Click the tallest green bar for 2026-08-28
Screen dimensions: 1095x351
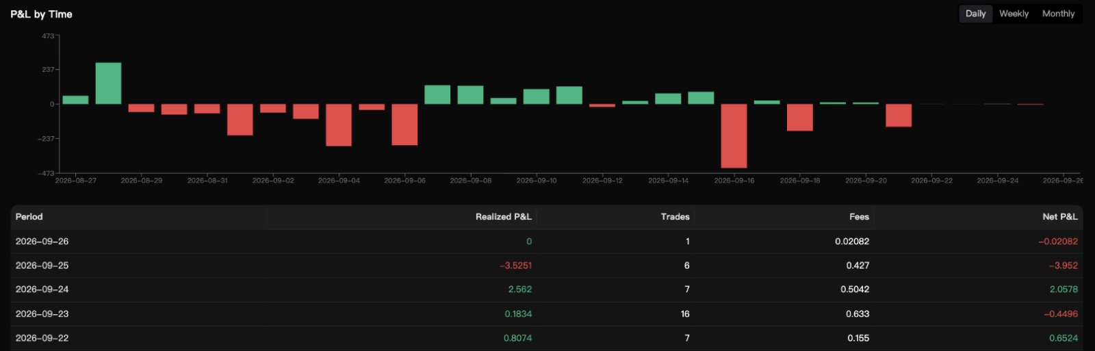pyautogui.click(x=108, y=83)
